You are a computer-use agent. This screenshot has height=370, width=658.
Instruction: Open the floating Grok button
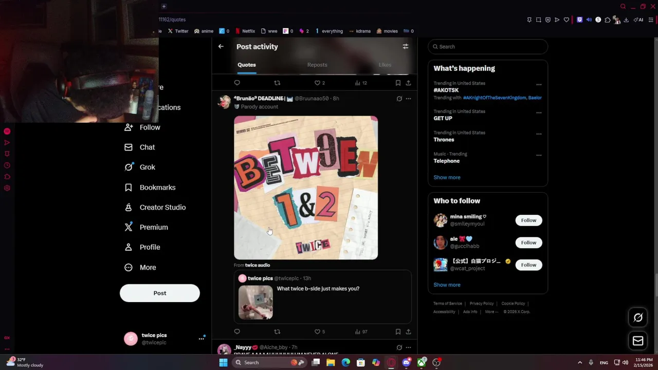(x=638, y=318)
